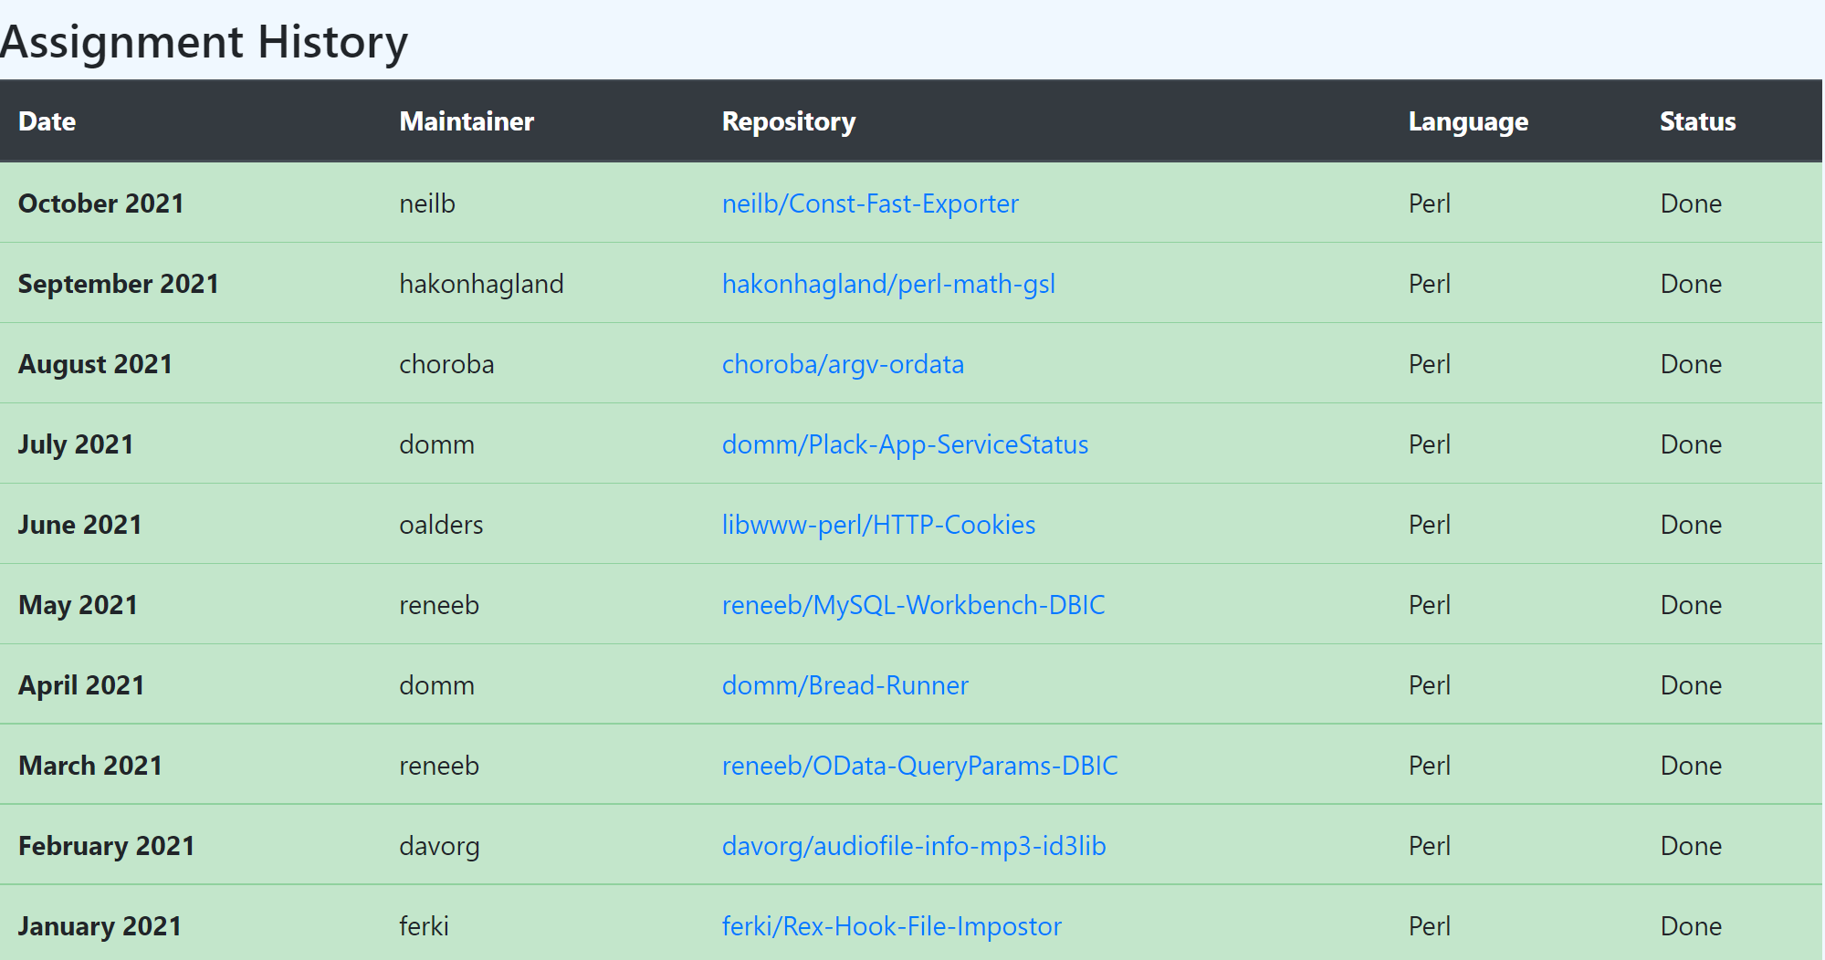The image size is (1825, 960).
Task: Click maintainer name choroba
Action: click(x=446, y=364)
